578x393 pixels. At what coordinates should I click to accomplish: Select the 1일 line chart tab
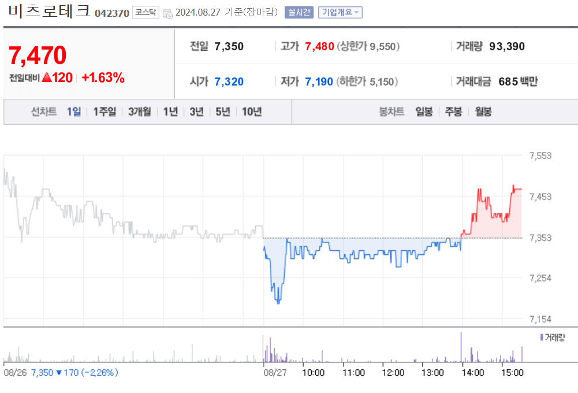(x=74, y=112)
